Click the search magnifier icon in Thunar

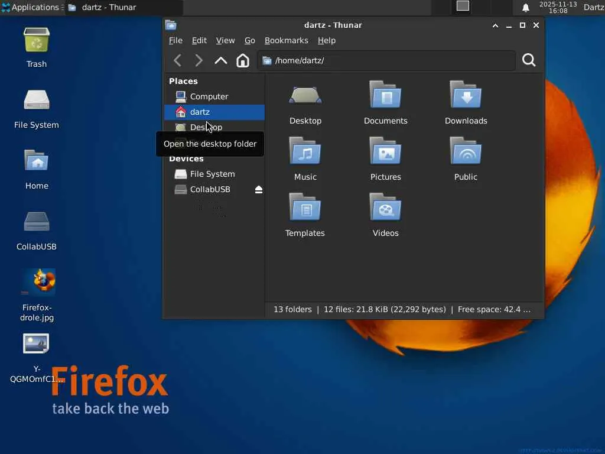click(x=529, y=60)
